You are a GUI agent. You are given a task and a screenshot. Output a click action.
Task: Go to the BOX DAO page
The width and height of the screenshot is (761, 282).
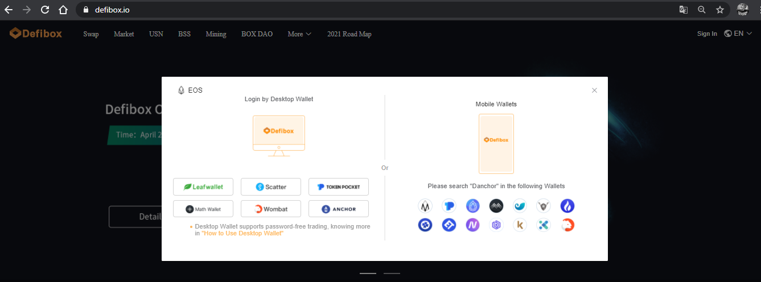coord(257,34)
